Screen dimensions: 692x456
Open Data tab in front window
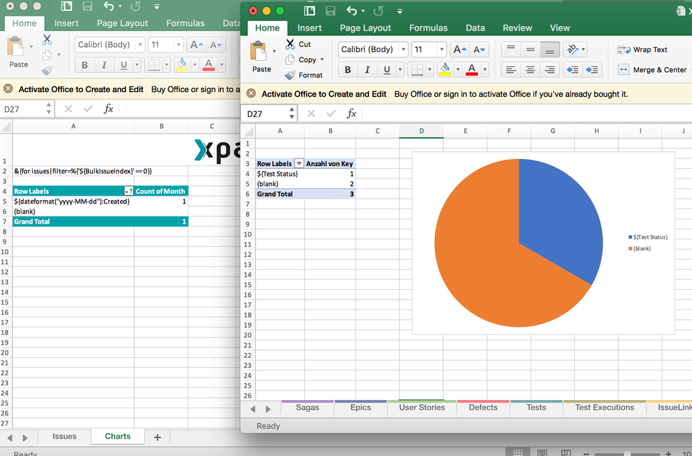coord(475,28)
